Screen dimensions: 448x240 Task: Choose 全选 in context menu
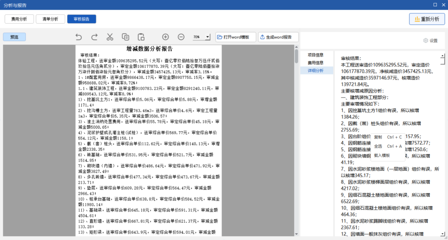click(x=388, y=147)
